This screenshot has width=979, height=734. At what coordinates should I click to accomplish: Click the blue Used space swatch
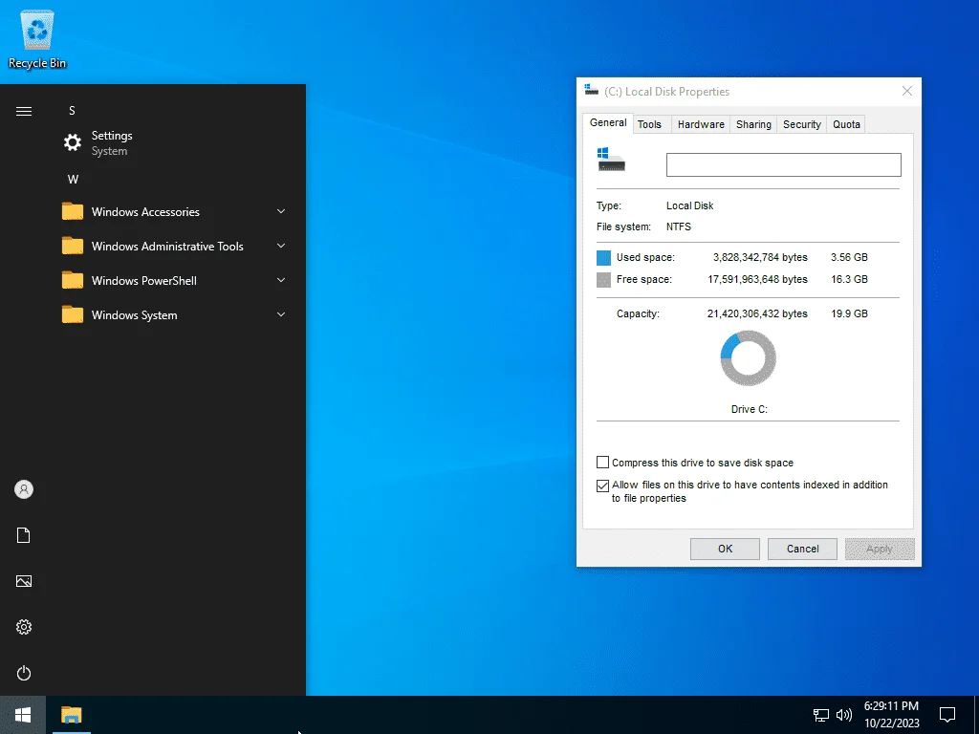click(x=604, y=258)
